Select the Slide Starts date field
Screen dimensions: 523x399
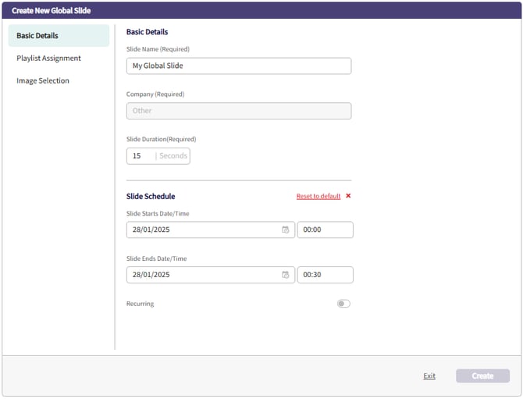[201, 230]
